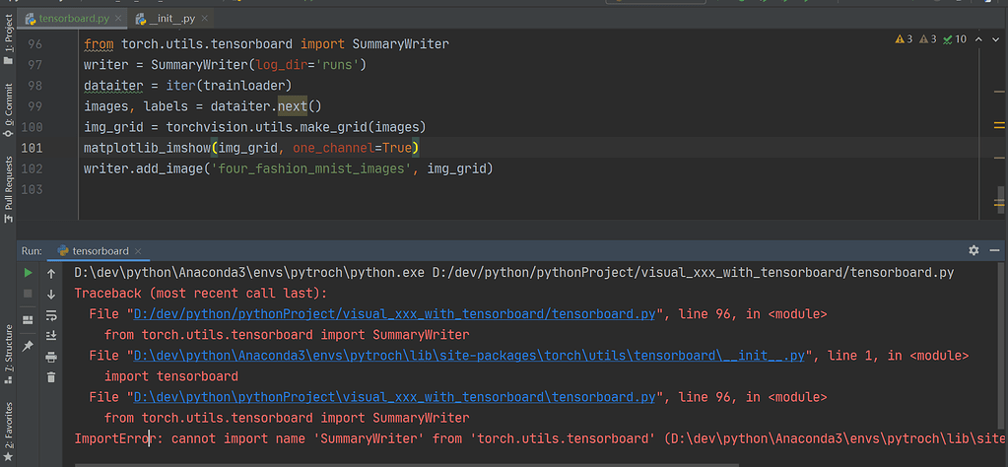Image resolution: width=1008 pixels, height=467 pixels.
Task: Click the down stack trace arrow
Action: pyautogui.click(x=51, y=295)
